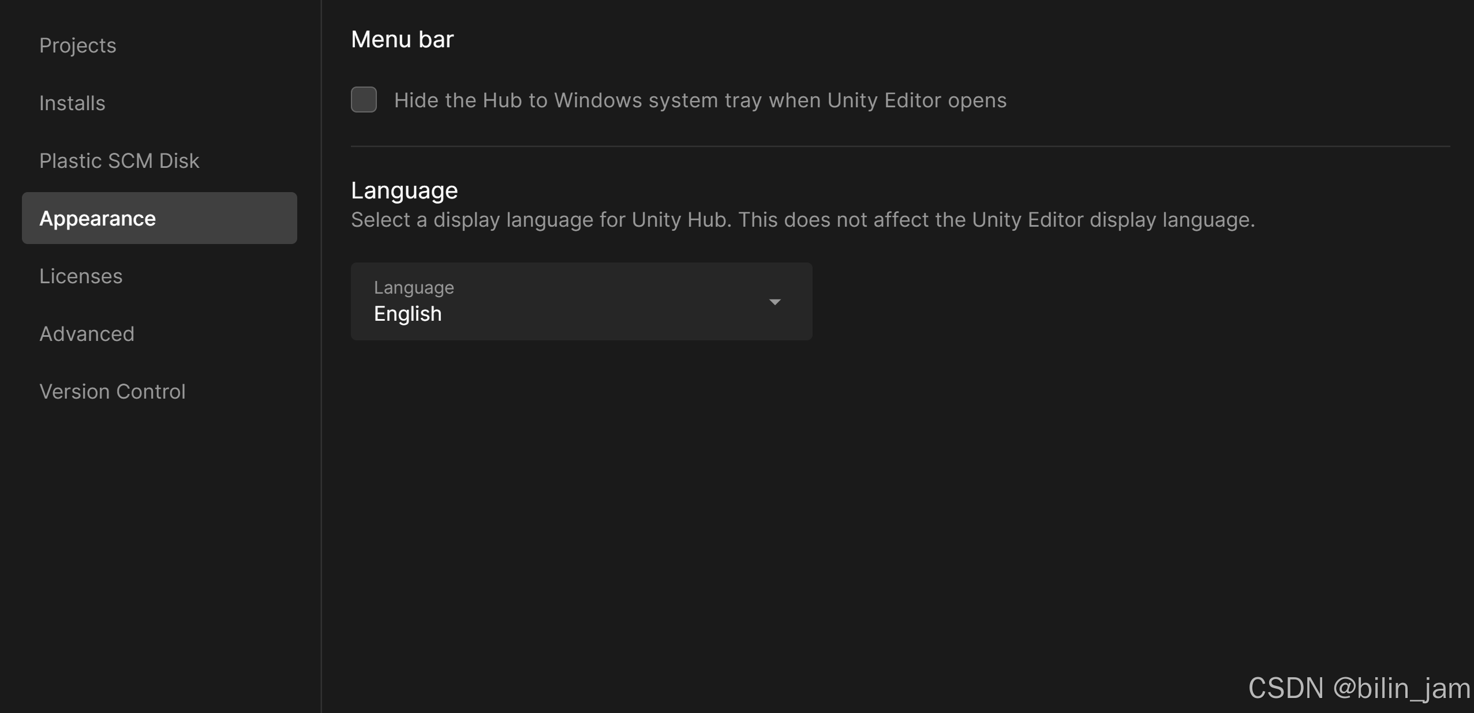Switch to Advanced preferences
The image size is (1474, 713).
(87, 334)
